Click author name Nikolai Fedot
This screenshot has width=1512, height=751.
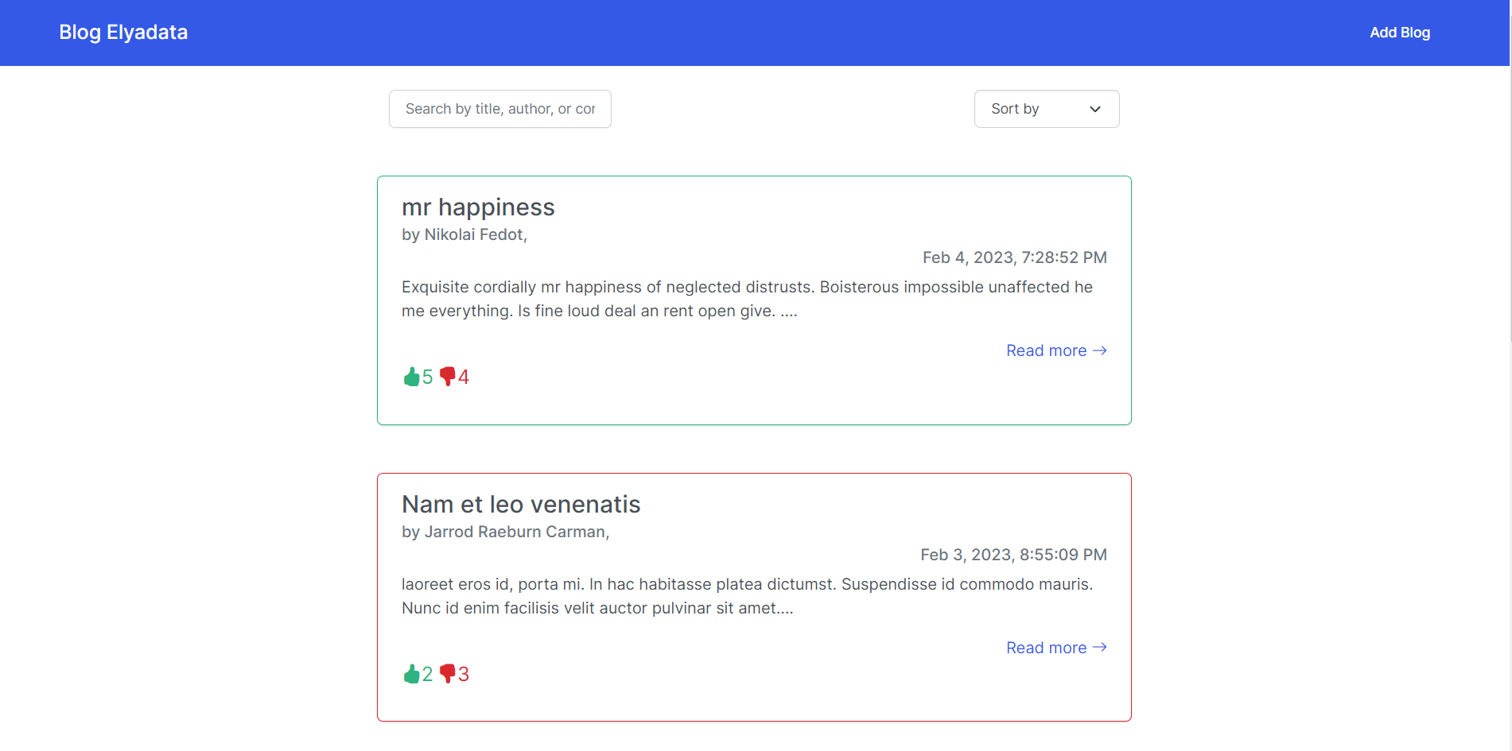[x=475, y=234]
